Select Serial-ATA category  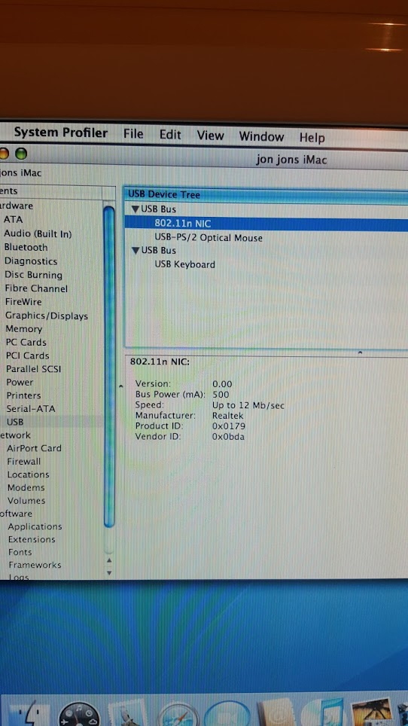[31, 409]
